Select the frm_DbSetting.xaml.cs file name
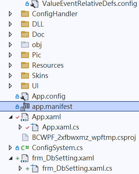 pyautogui.click(x=77, y=168)
